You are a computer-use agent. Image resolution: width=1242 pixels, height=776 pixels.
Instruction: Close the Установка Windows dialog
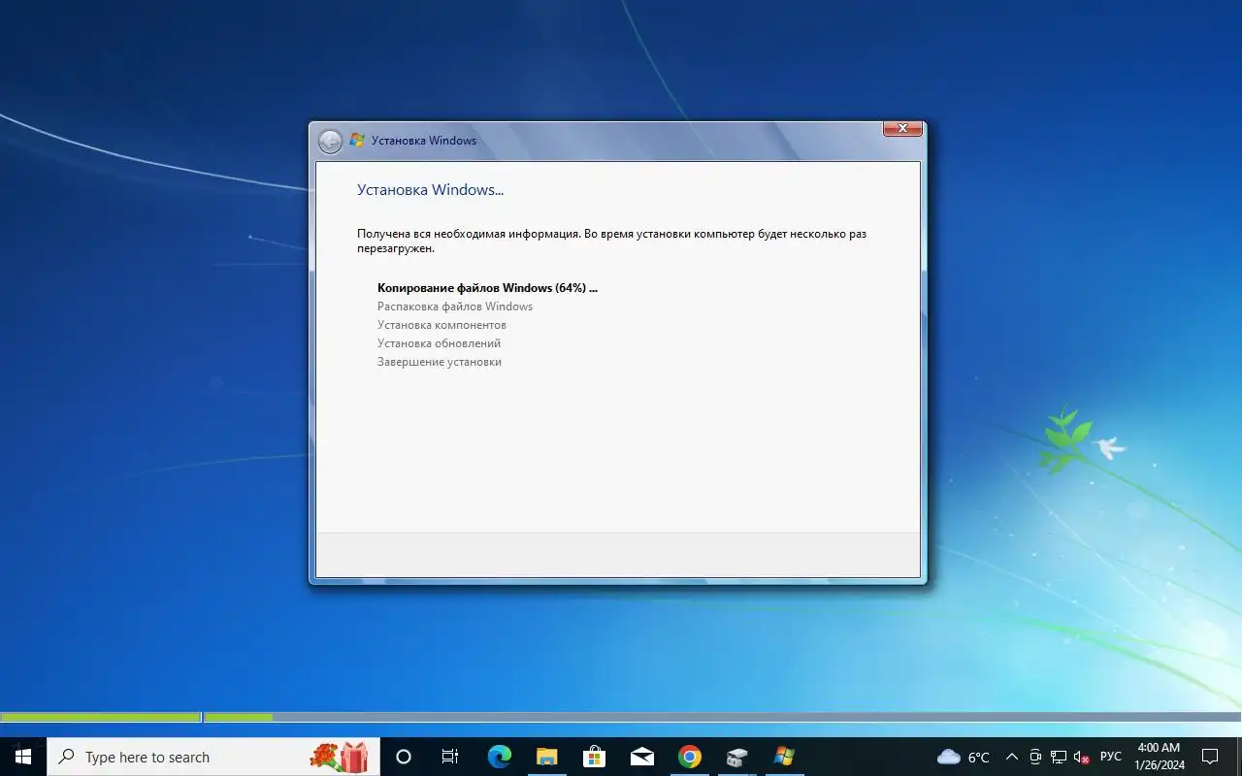coord(902,128)
